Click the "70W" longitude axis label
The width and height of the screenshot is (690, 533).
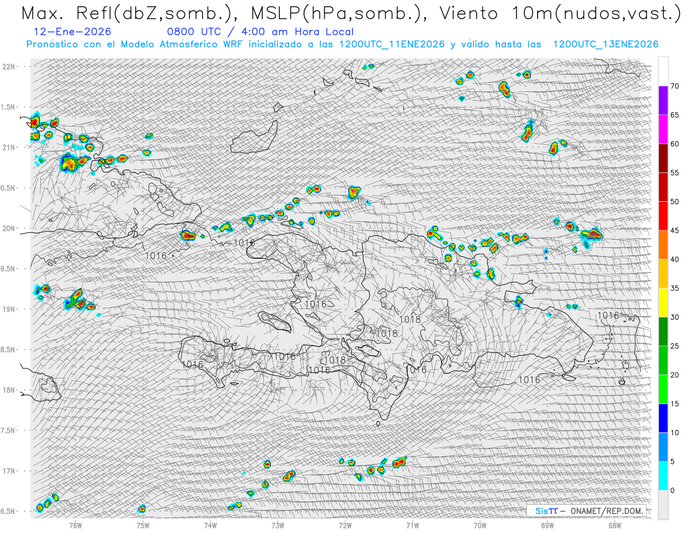[x=480, y=524]
